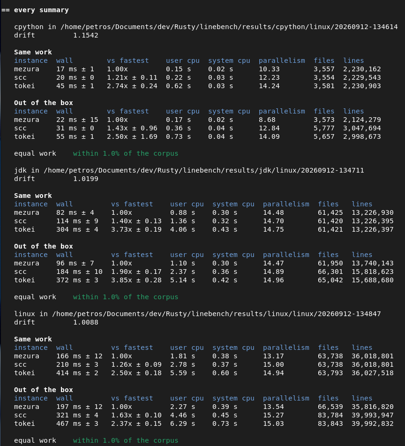Click the drift value 1.0088

click(86, 322)
